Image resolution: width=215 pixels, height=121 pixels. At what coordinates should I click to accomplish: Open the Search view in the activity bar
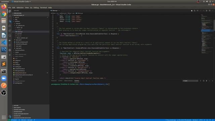tap(10, 16)
